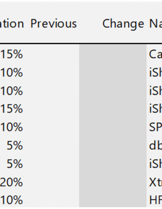This screenshot has width=162, height=209.
Task: Select the name cell starting with Xtr
Action: click(x=154, y=182)
